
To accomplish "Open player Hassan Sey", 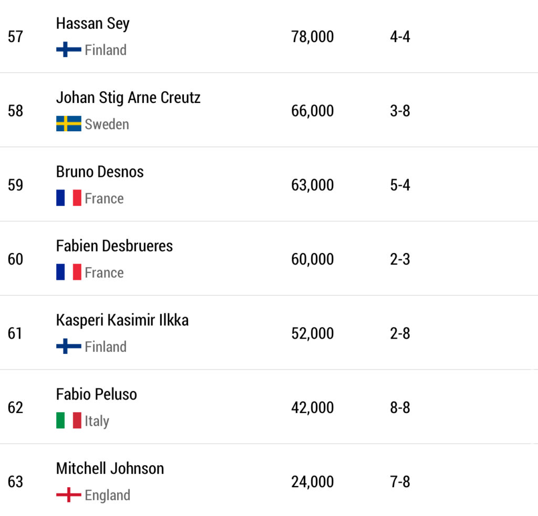I will [92, 24].
